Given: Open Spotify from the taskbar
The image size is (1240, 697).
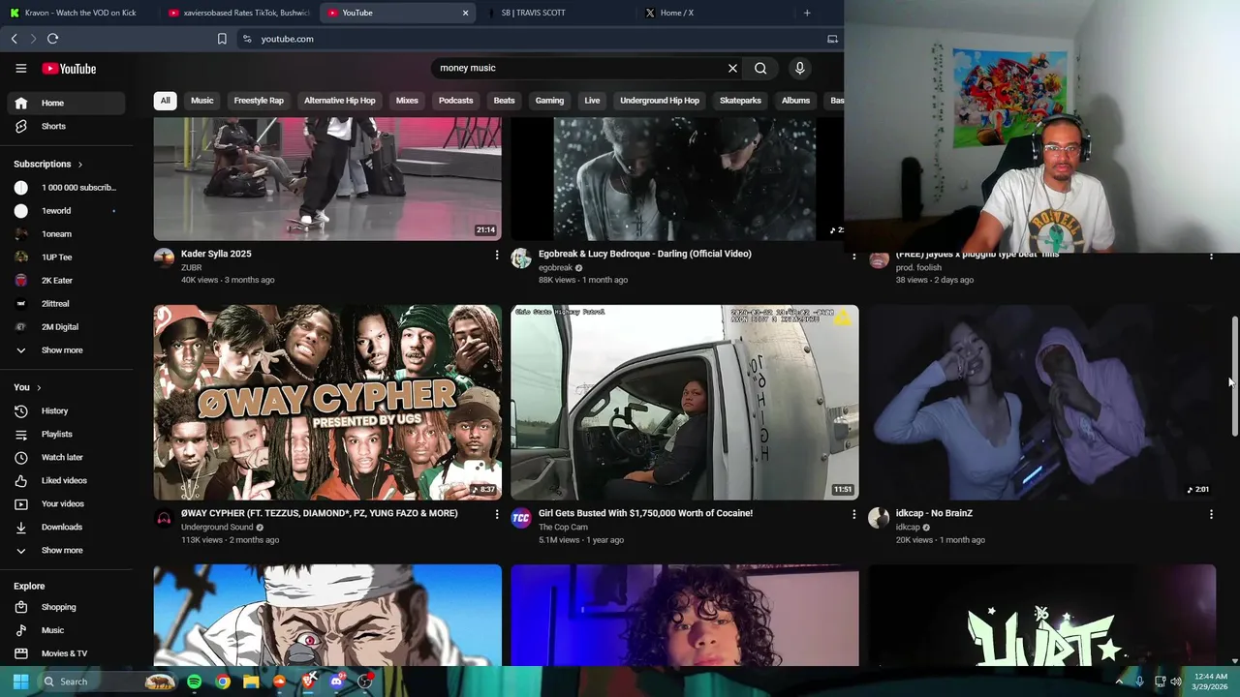Looking at the screenshot, I should tap(194, 682).
